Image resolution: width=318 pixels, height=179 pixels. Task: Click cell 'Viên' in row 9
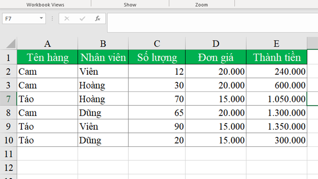click(x=103, y=126)
